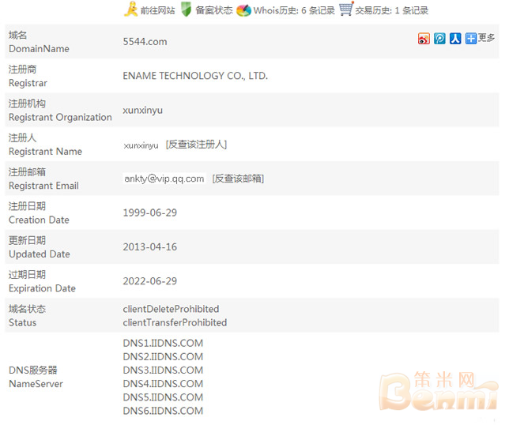Open Whois历史 6 条记录 link
The image size is (509, 425).
click(294, 10)
